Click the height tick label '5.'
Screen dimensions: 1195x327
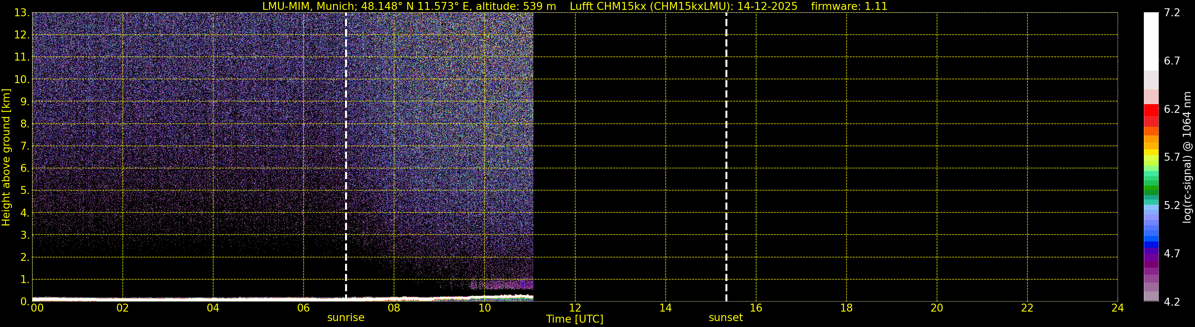[x=25, y=191]
